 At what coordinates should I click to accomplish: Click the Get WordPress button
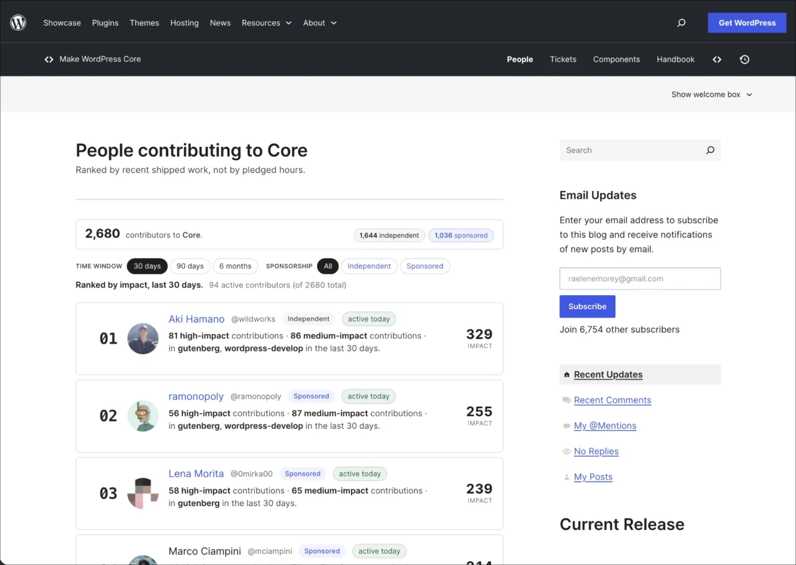[x=747, y=23]
